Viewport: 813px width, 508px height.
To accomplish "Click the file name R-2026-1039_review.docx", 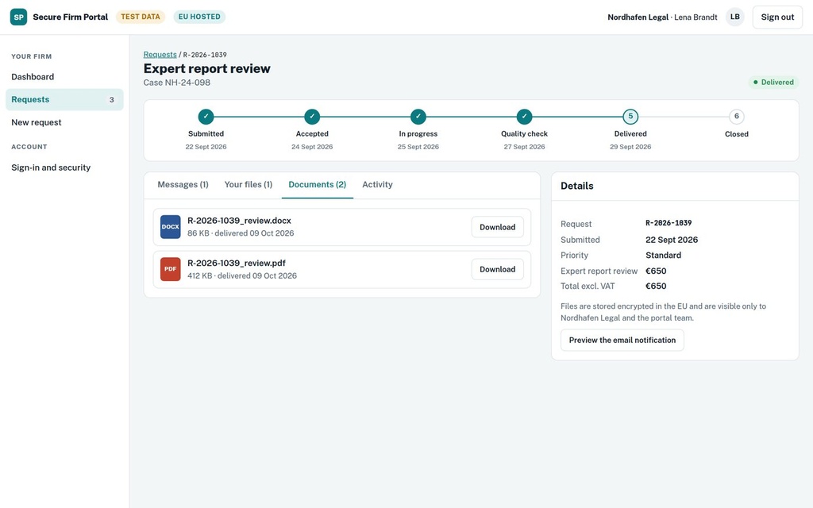I will 239,221.
